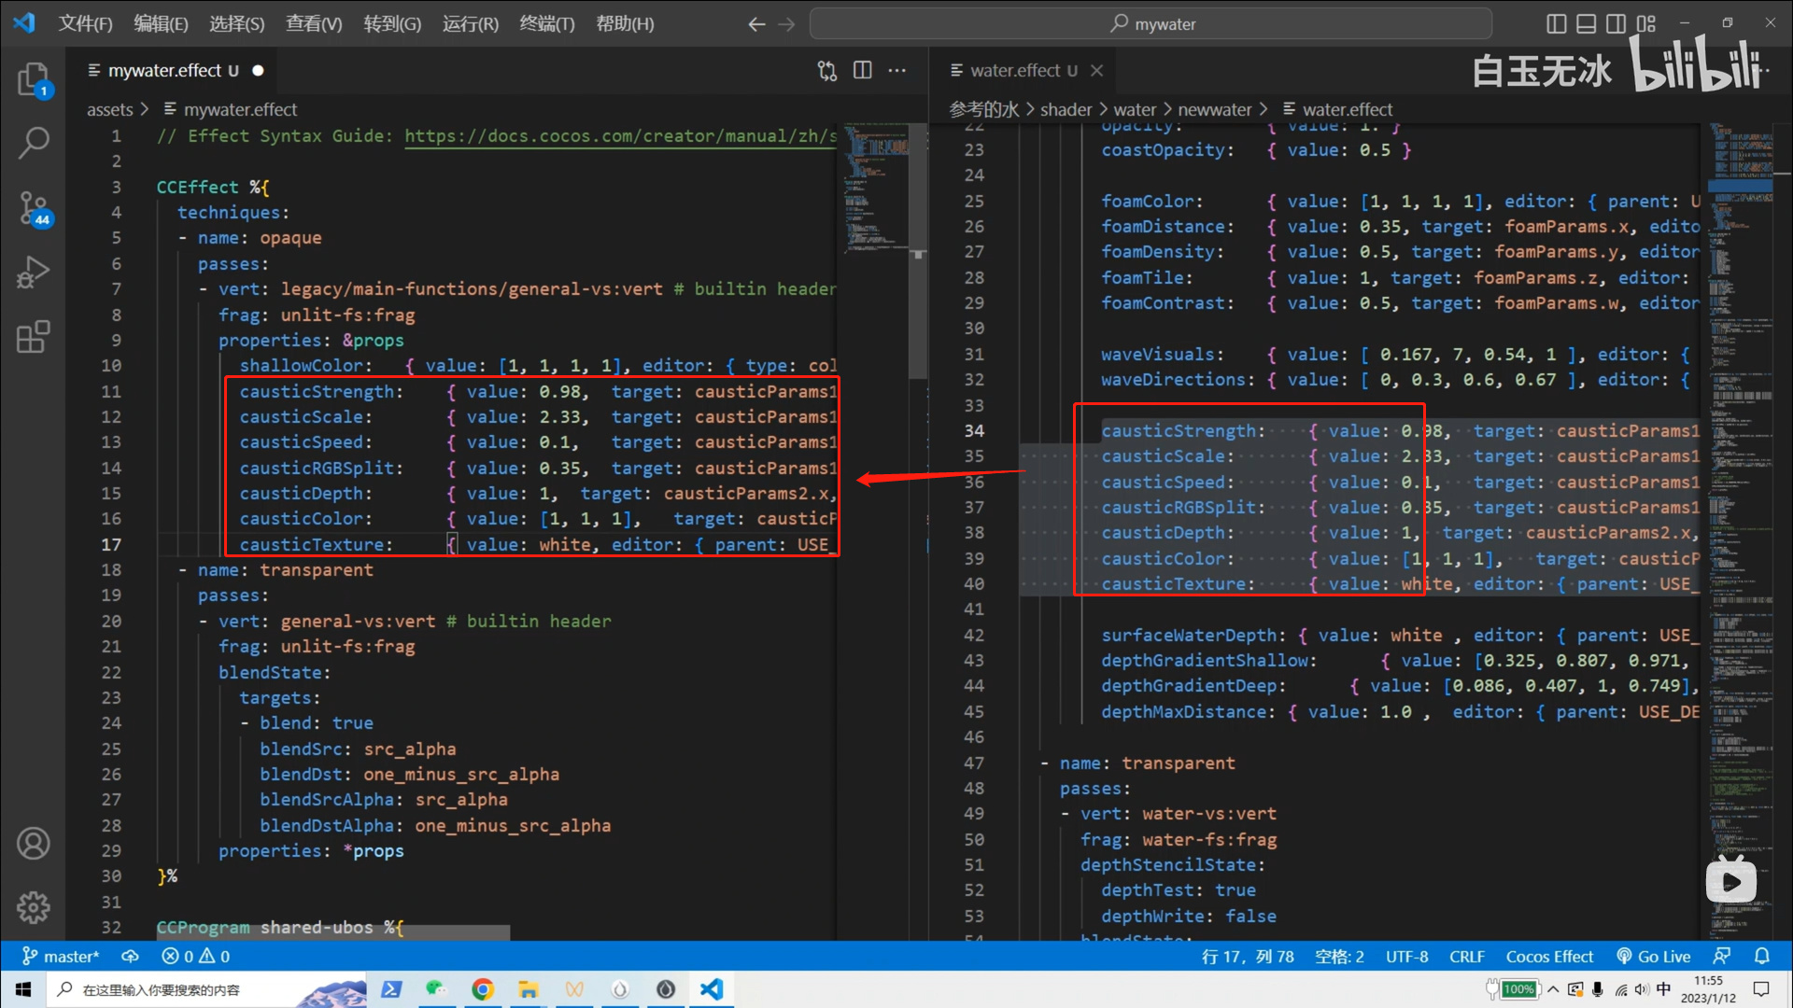The width and height of the screenshot is (1793, 1008).
Task: Open the CRLF end-of-line selector
Action: [x=1466, y=957]
